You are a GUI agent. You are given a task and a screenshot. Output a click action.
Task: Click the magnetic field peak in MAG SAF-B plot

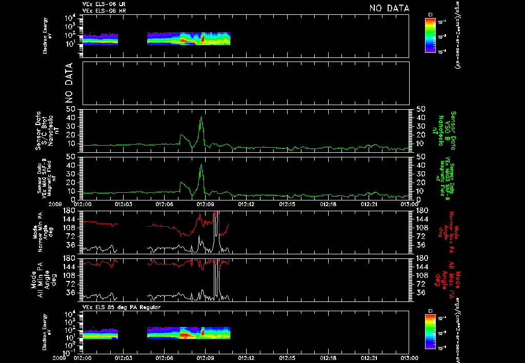(x=201, y=165)
